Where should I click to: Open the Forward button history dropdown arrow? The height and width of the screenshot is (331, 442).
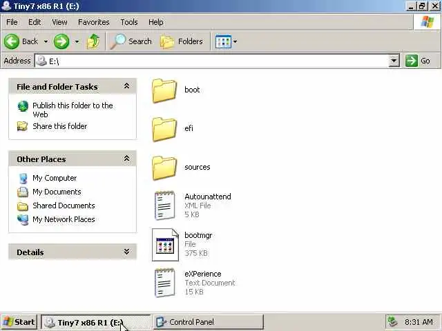77,41
